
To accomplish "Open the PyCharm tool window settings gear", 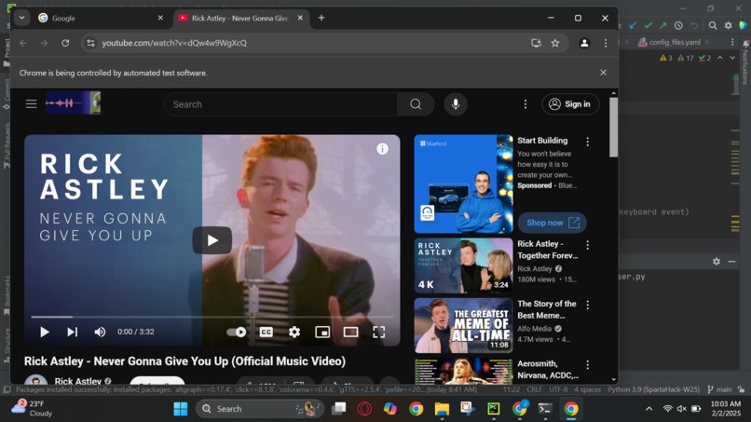I will coord(717,262).
